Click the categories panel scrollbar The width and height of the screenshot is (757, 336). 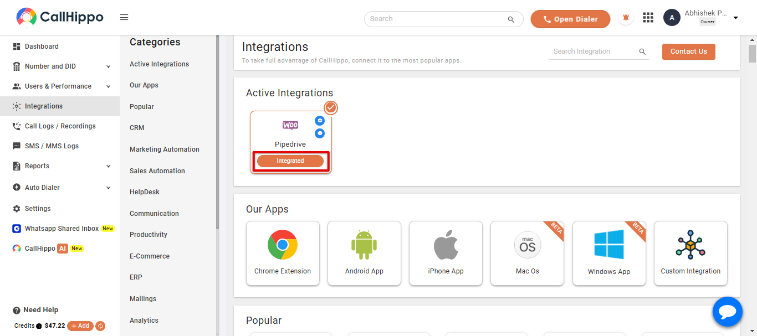click(217, 132)
